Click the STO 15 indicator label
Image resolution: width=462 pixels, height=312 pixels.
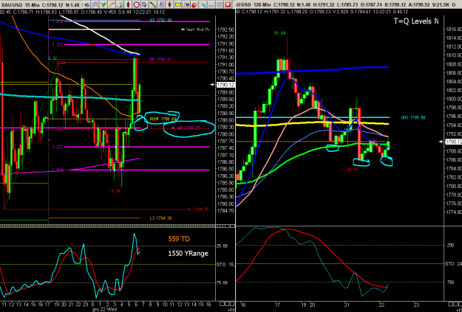[225, 264]
